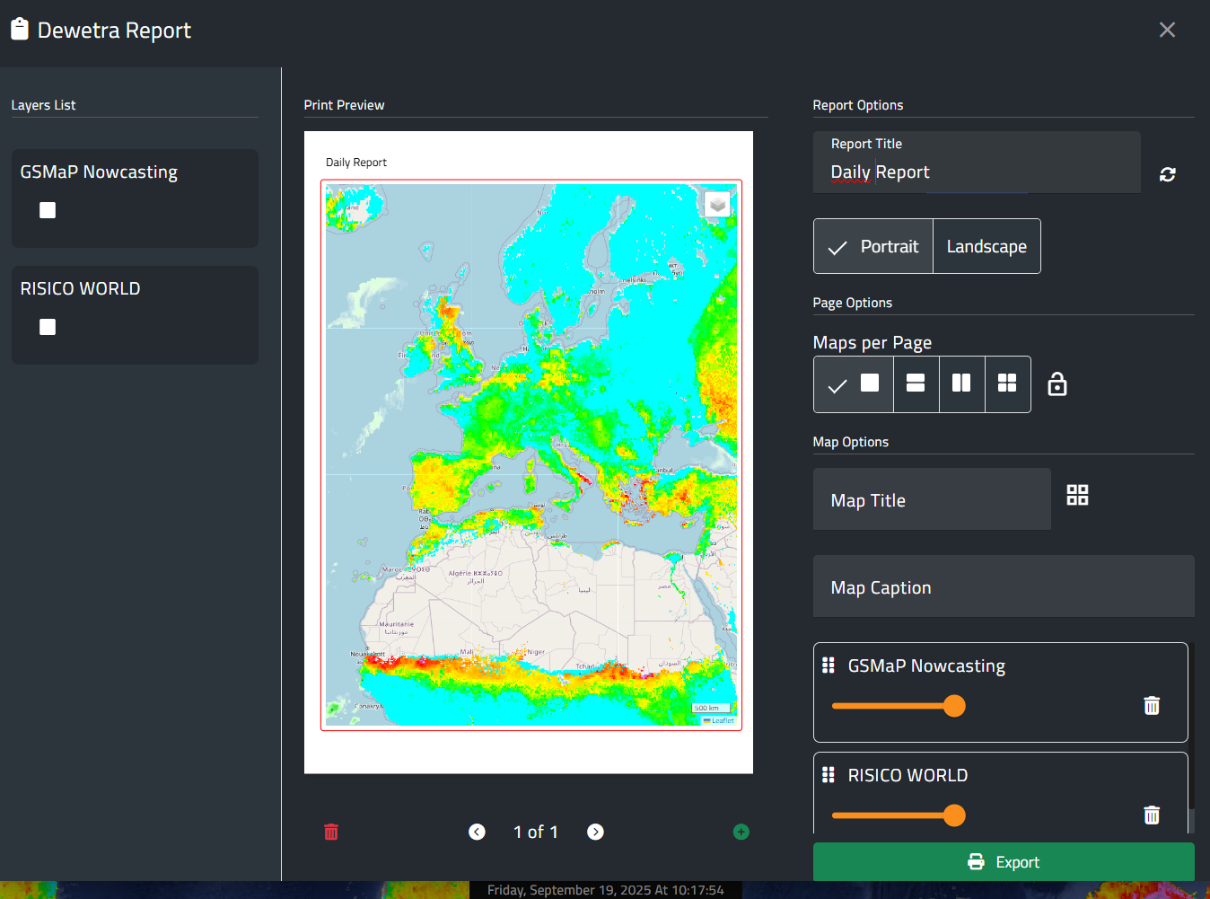1210x899 pixels.
Task: Choose two side-by-side columns layout
Action: (961, 384)
